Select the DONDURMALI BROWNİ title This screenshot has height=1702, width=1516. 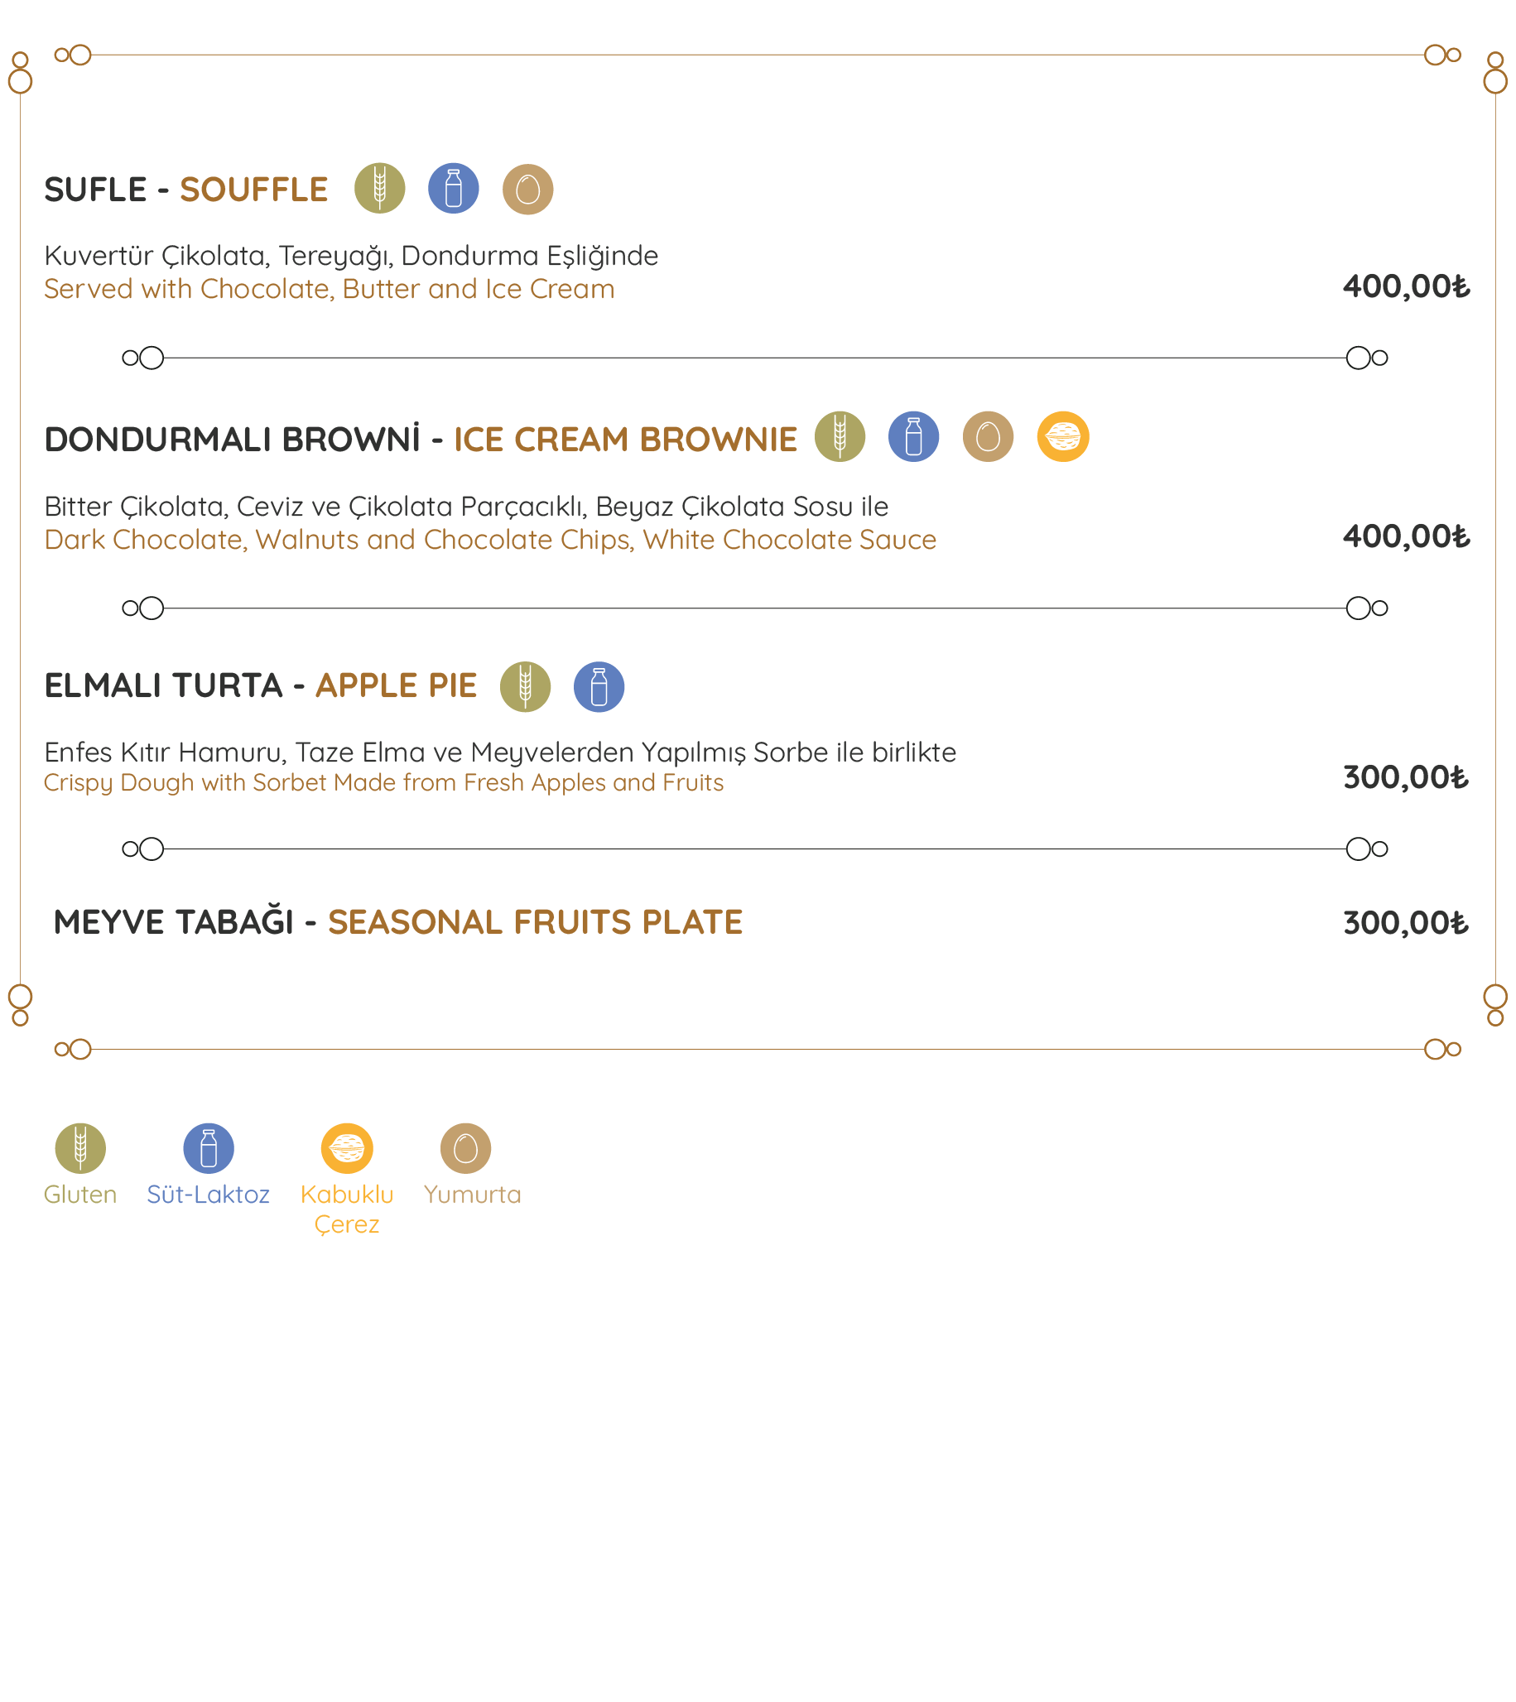(421, 439)
